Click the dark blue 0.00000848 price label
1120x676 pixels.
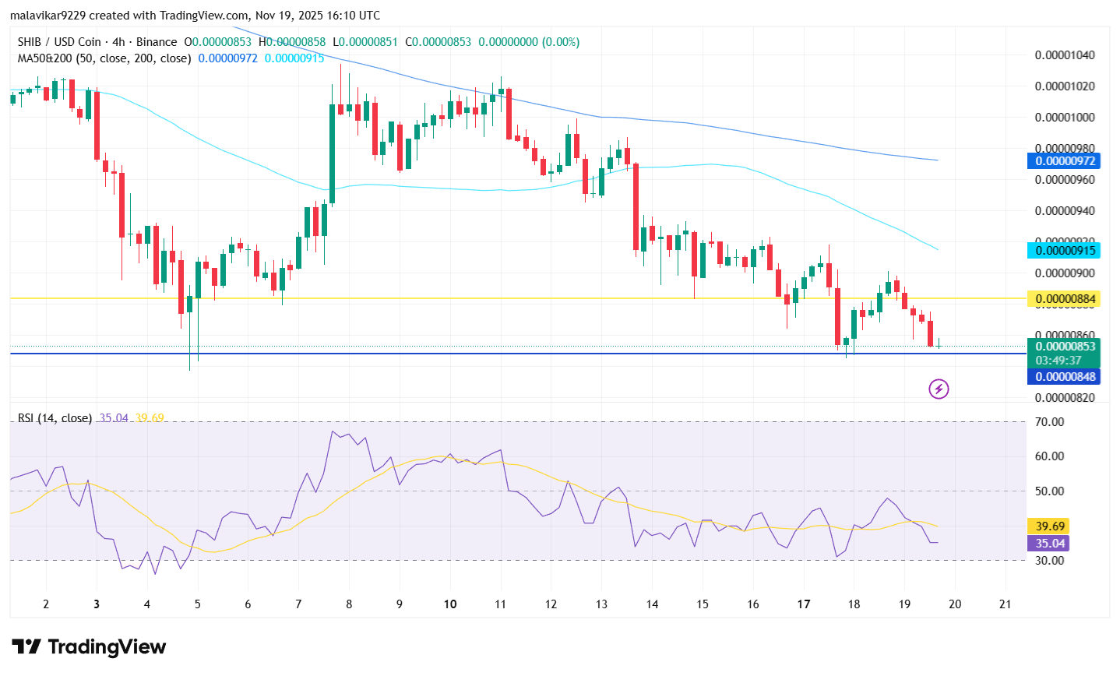click(1065, 377)
